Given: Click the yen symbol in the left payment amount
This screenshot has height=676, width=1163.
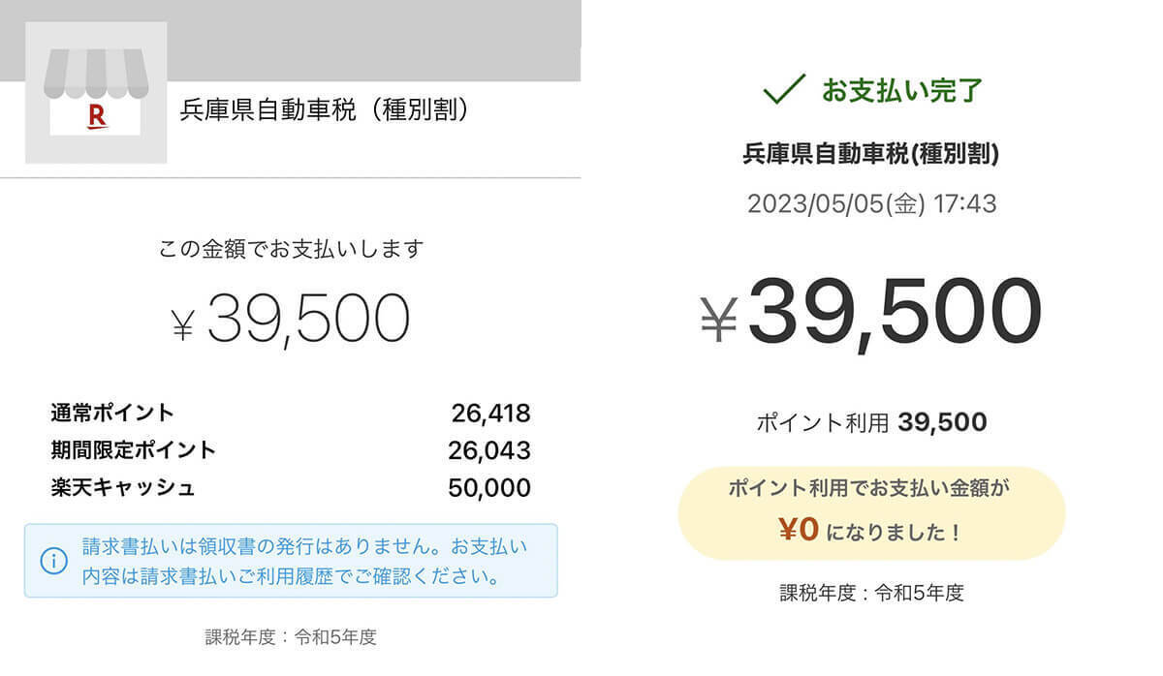Looking at the screenshot, I should [183, 324].
